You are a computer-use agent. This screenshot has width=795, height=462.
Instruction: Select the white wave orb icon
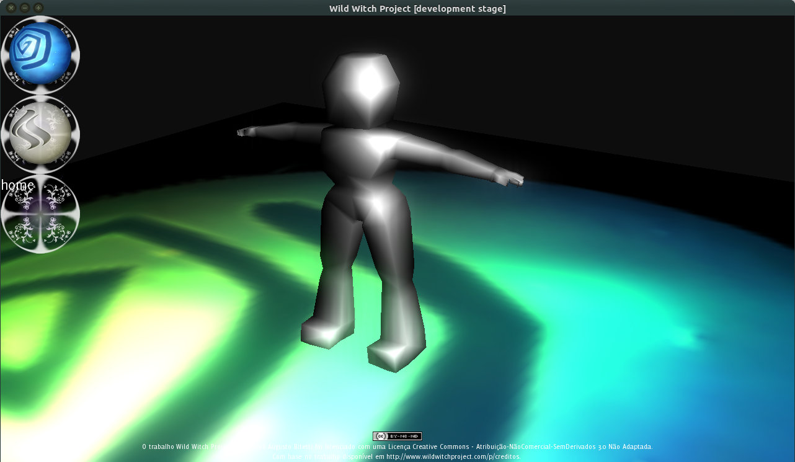41,134
